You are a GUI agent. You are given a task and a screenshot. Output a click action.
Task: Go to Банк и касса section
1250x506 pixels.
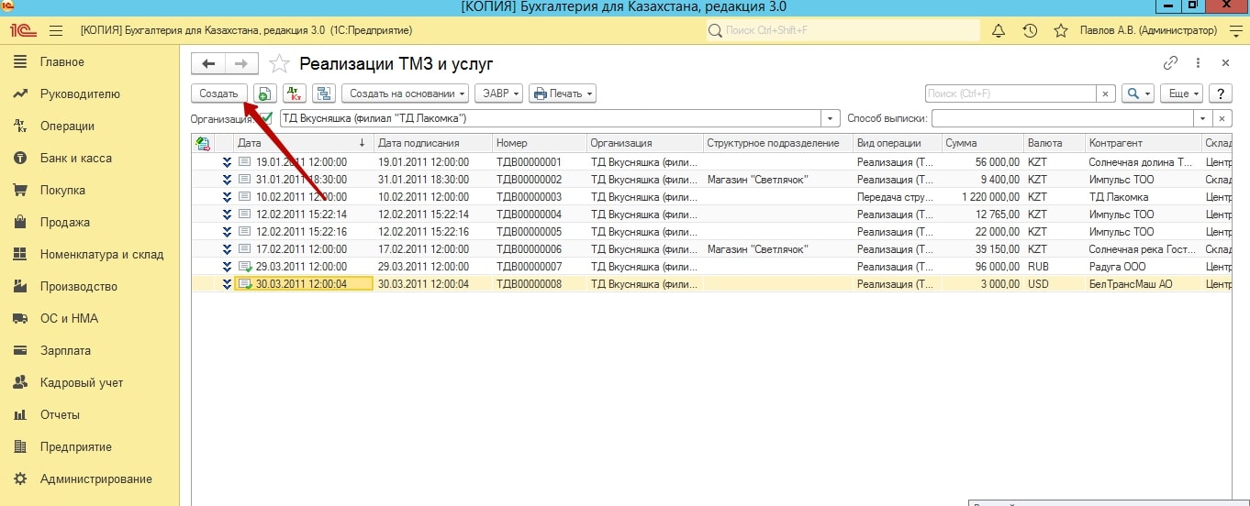coord(75,158)
